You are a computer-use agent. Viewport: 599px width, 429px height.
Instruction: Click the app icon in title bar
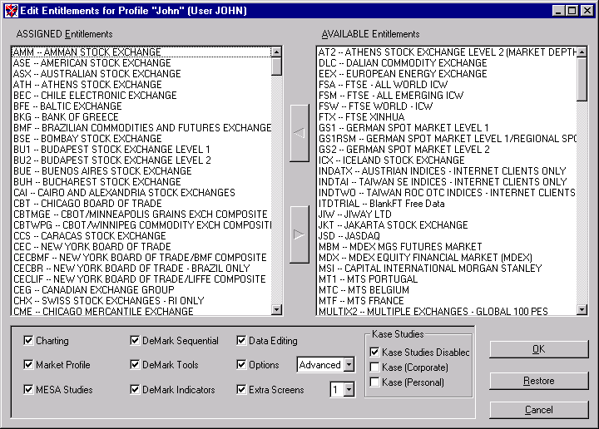point(11,11)
